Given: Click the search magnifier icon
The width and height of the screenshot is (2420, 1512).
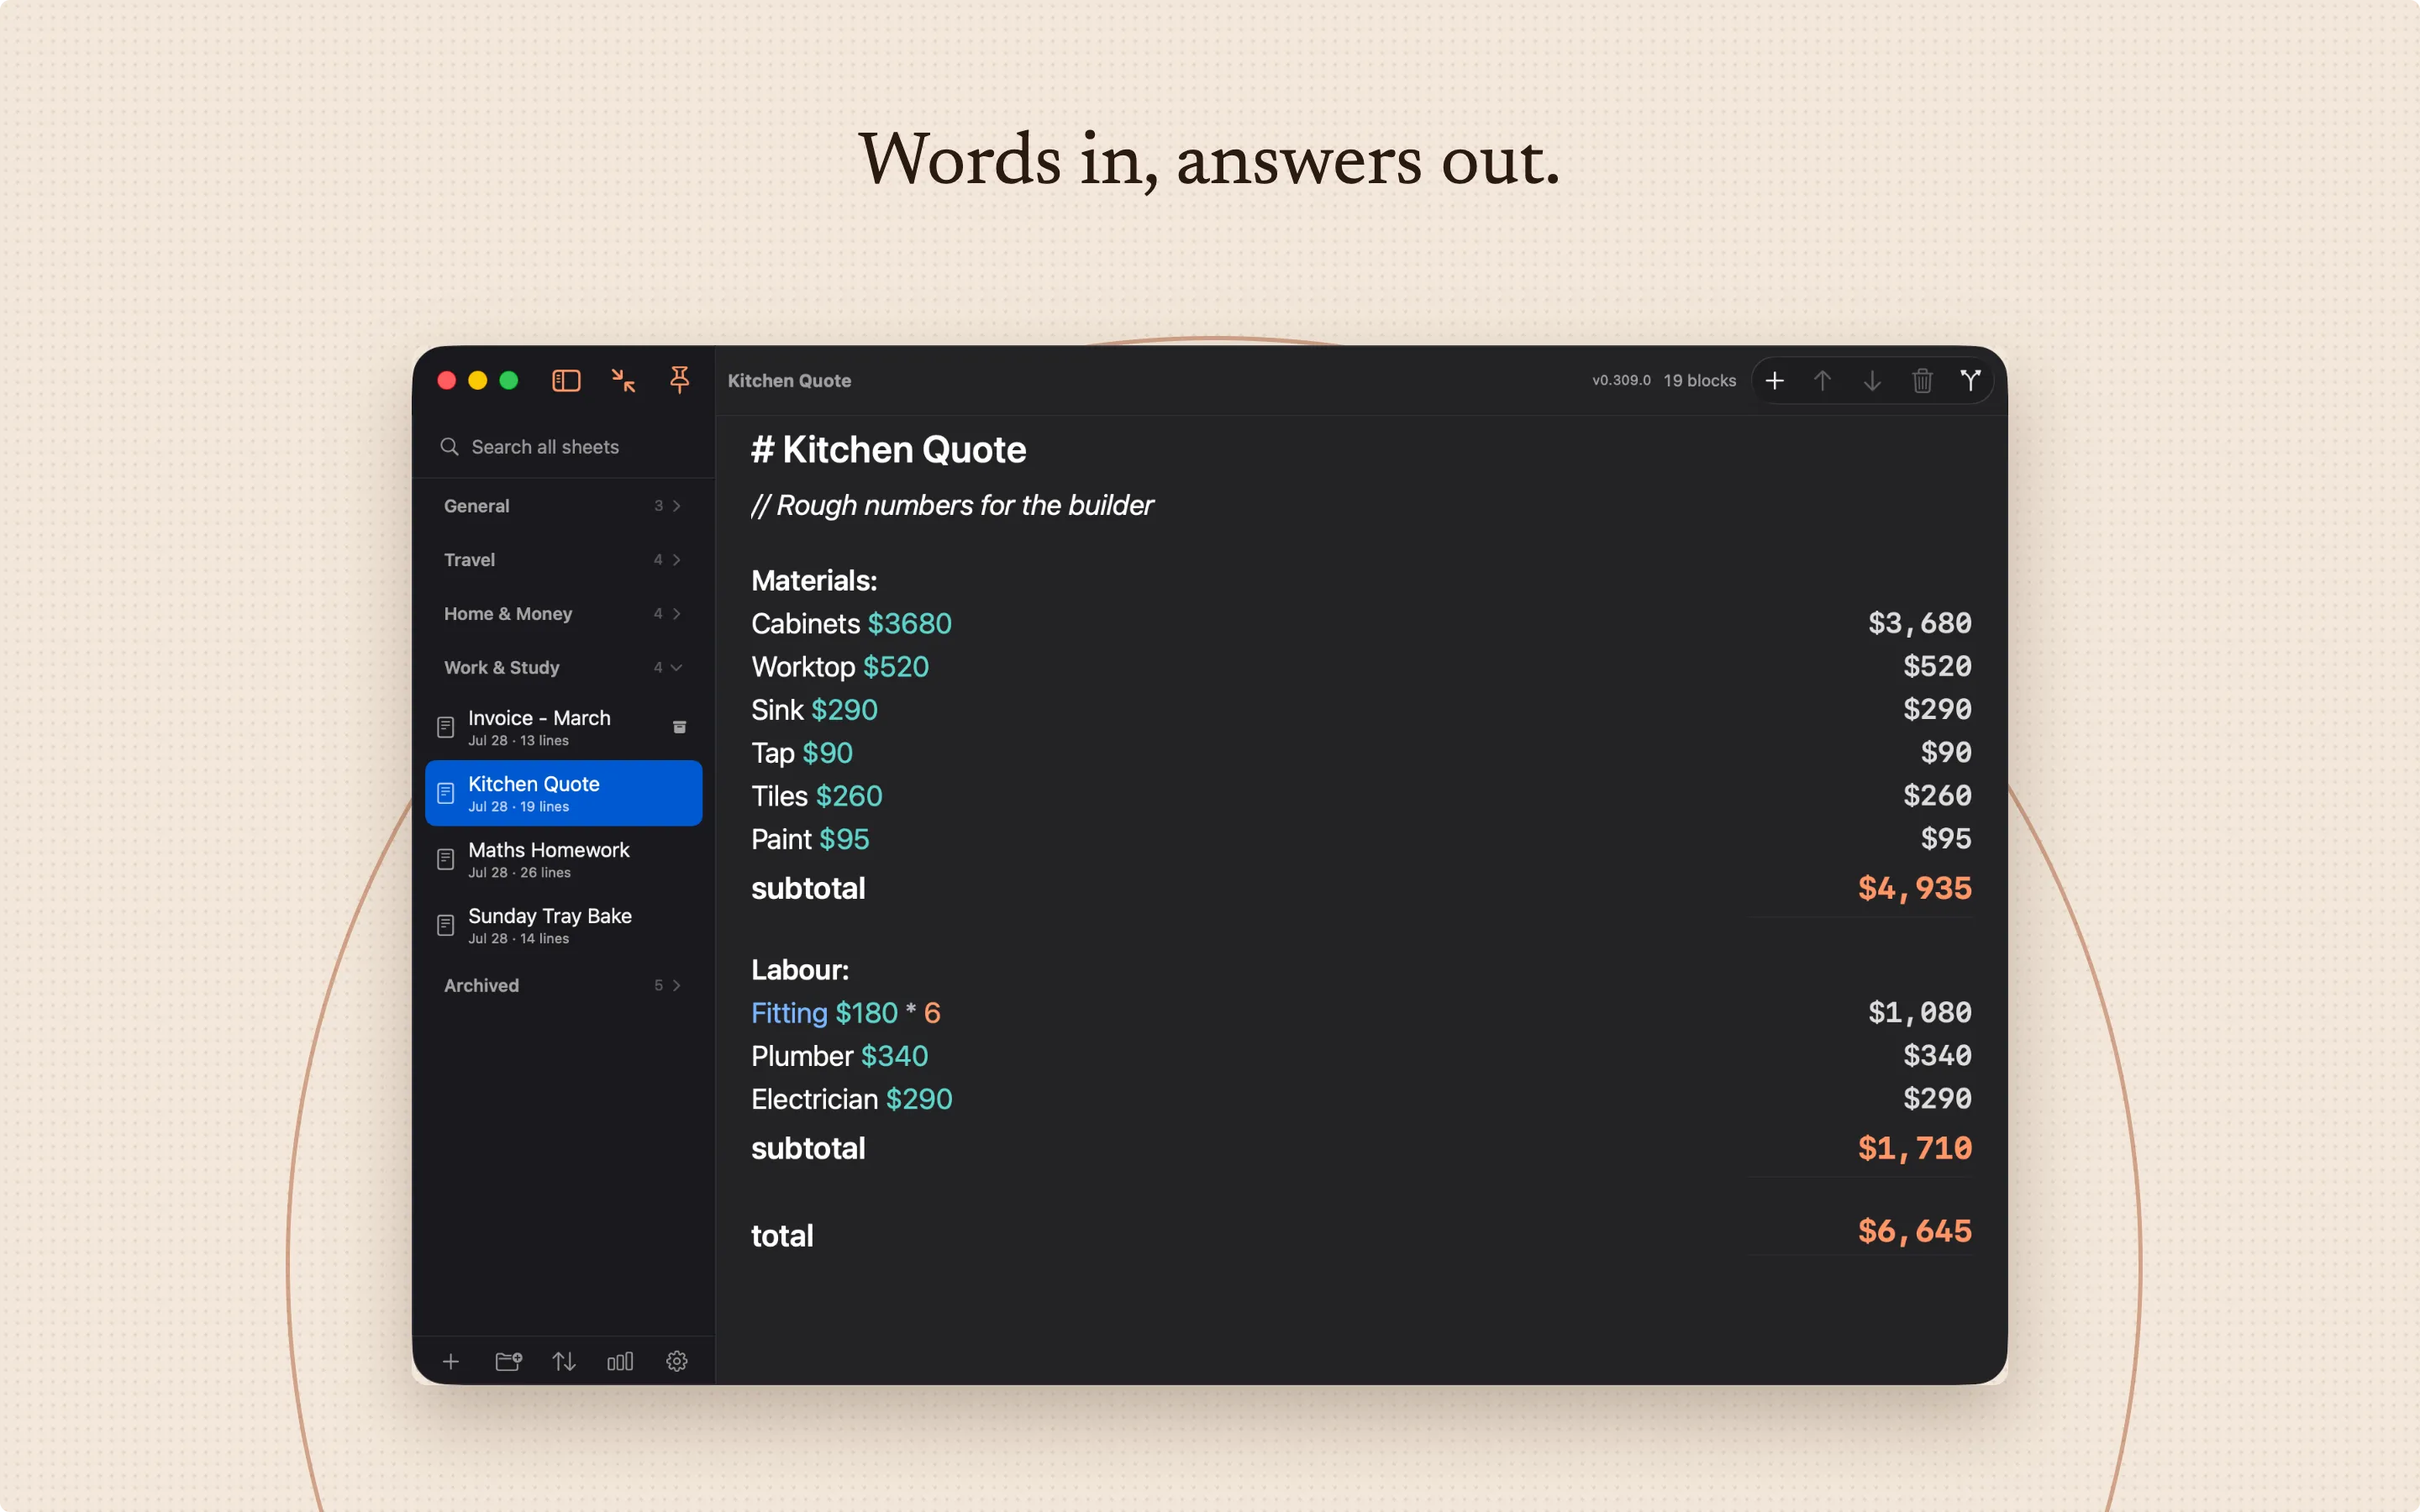Looking at the screenshot, I should click(x=449, y=446).
